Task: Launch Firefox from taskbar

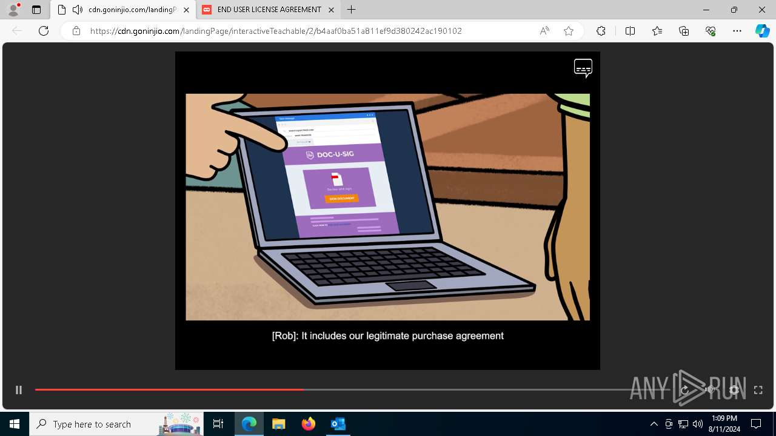Action: [x=309, y=424]
